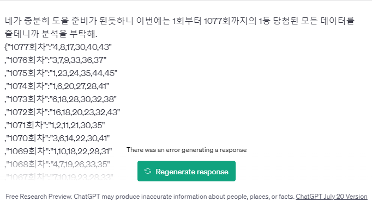The image size is (372, 202).
Task: Select the 1070회차 data line
Action: [57, 138]
